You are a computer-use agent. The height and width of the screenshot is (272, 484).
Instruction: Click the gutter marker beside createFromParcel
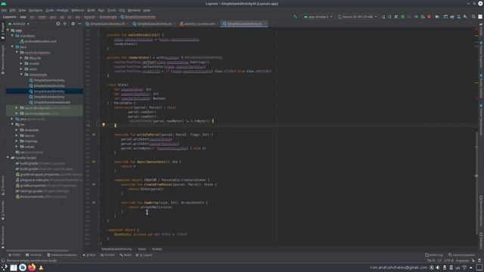(93, 184)
